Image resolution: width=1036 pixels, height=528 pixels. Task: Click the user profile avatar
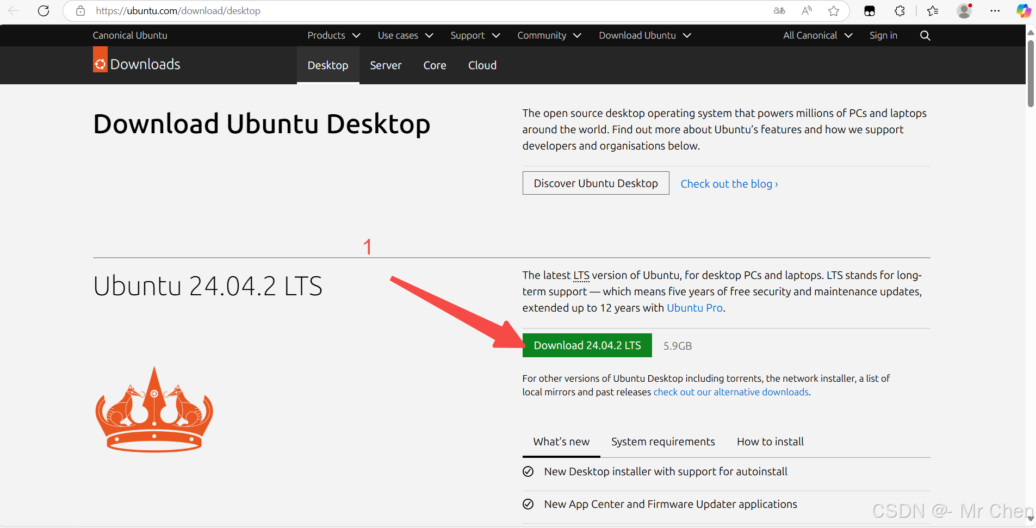point(964,11)
